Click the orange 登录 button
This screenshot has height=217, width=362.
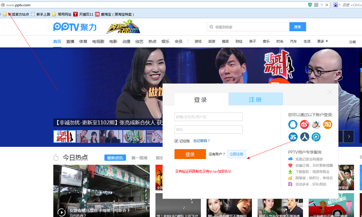coord(190,154)
